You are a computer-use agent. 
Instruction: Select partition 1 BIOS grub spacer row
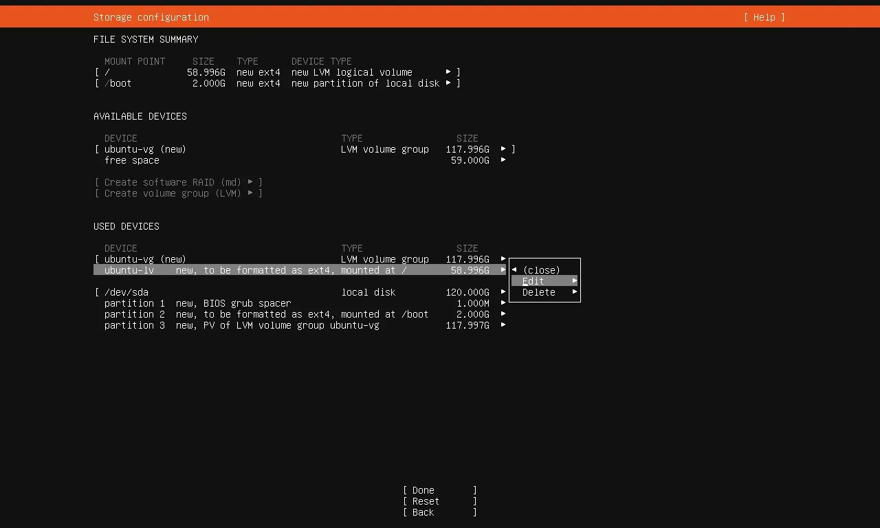point(305,303)
